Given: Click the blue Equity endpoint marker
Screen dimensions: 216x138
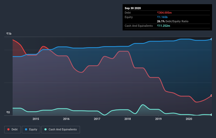Looking at the screenshot, I should 212,39.
